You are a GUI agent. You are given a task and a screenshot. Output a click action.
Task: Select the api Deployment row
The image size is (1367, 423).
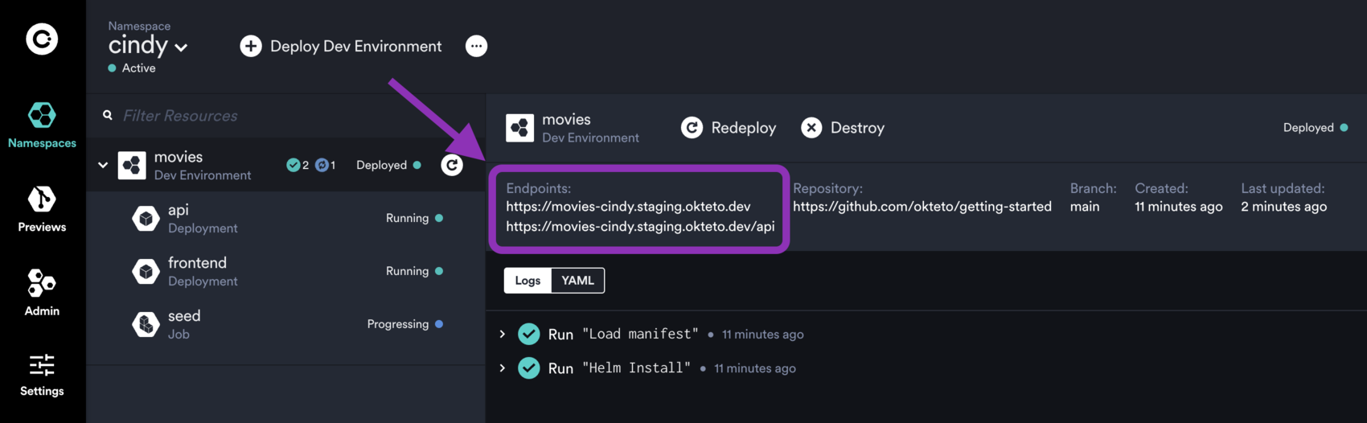285,218
